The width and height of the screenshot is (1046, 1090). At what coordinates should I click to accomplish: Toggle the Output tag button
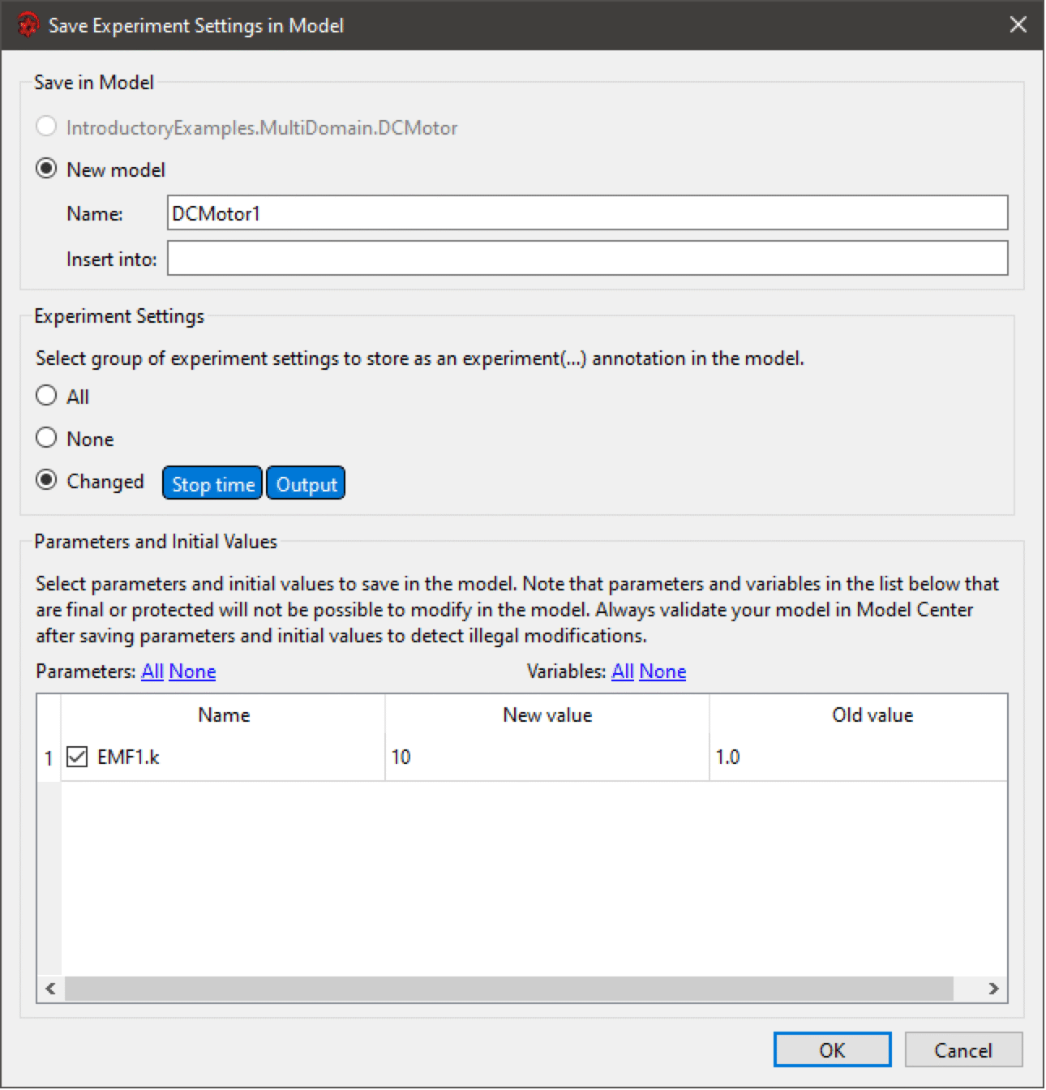click(306, 484)
